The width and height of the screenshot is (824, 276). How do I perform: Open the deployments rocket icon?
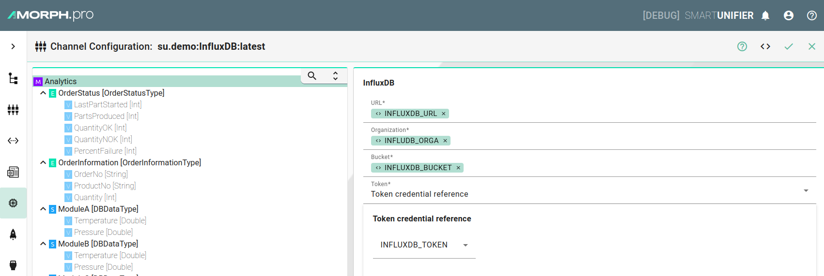pyautogui.click(x=13, y=234)
